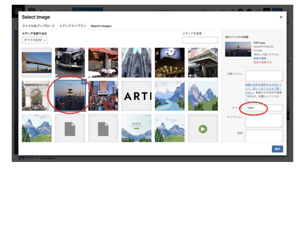Switch to the メディアライブラリ tab
This screenshot has width=305, height=229.
pyautogui.click(x=72, y=26)
